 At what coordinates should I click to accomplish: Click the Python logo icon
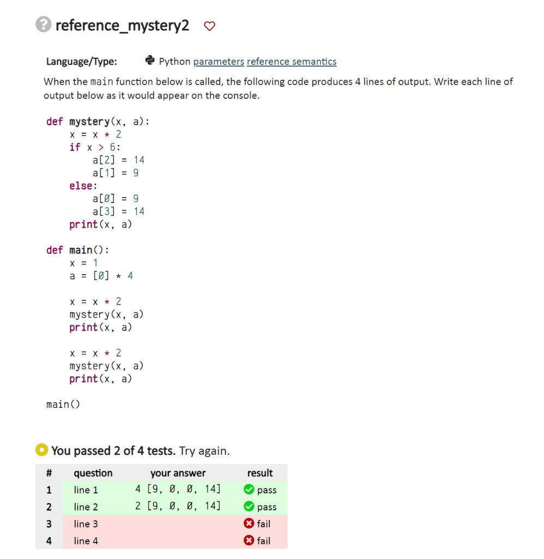point(149,61)
